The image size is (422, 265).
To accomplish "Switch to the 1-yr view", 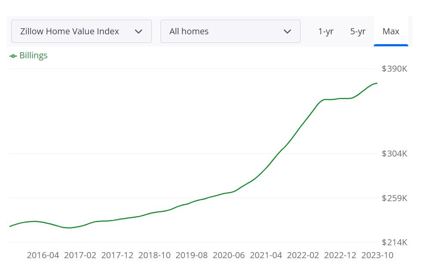I will 326,31.
